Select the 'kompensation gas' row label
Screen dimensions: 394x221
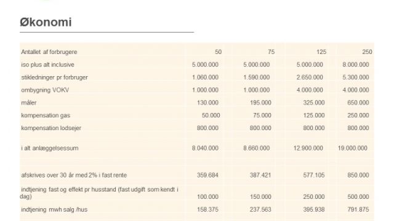pyautogui.click(x=46, y=115)
